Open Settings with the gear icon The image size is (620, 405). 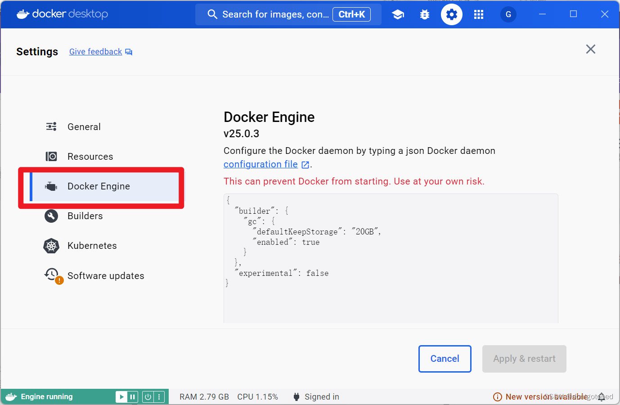click(x=451, y=14)
